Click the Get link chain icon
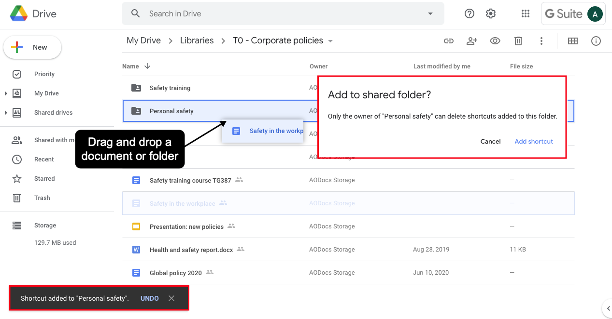The height and width of the screenshot is (319, 612). 449,41
